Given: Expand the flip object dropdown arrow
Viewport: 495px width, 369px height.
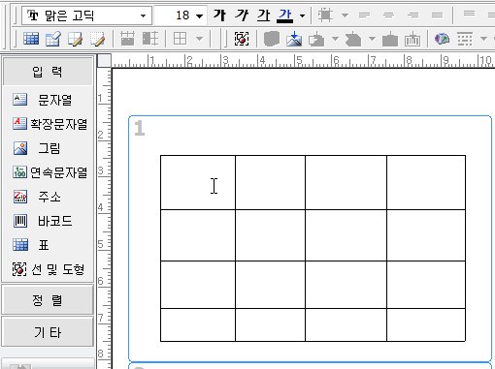Looking at the screenshot, I should [372, 39].
